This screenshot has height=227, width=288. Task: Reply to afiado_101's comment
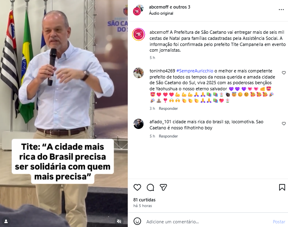click(x=168, y=136)
